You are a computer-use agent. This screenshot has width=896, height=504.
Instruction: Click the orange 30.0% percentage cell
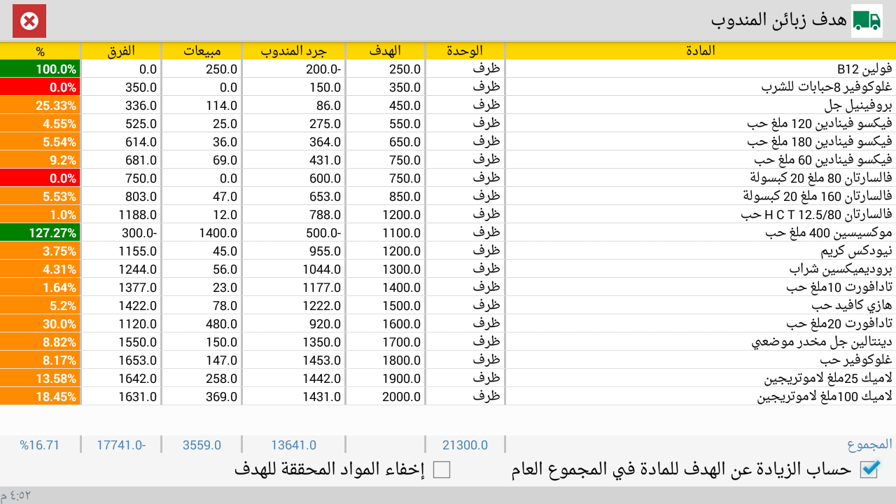40,323
